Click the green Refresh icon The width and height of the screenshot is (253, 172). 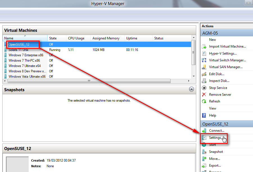(204, 101)
